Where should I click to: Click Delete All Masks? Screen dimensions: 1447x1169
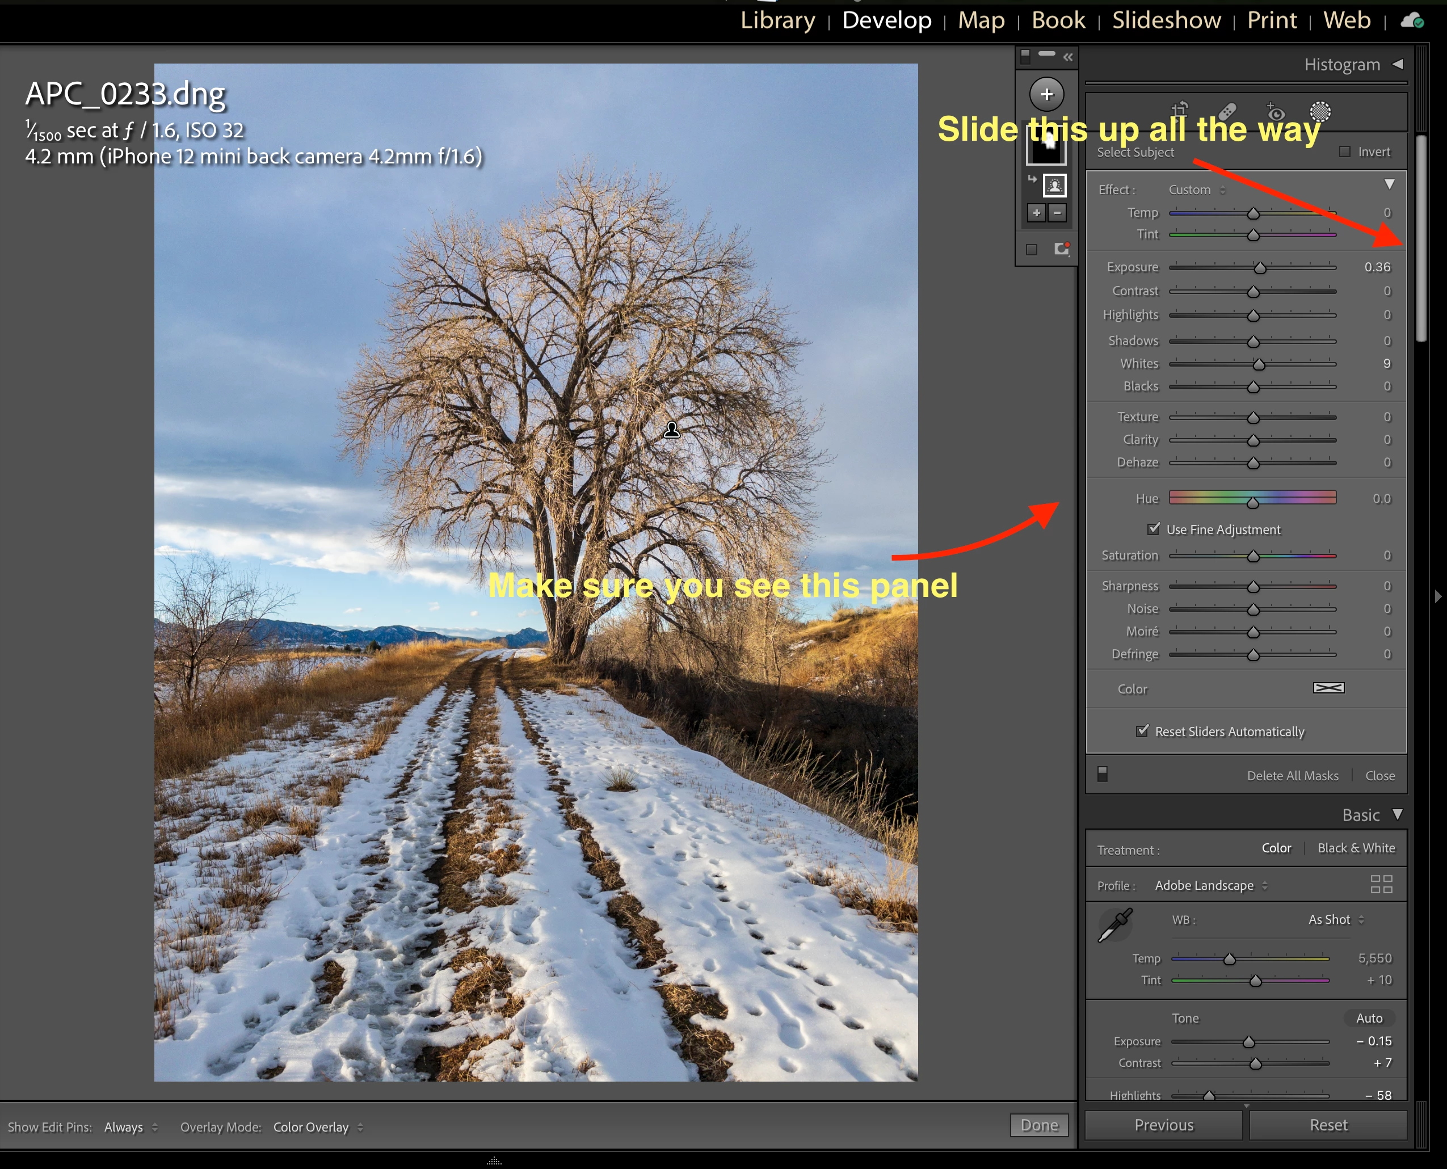point(1292,775)
